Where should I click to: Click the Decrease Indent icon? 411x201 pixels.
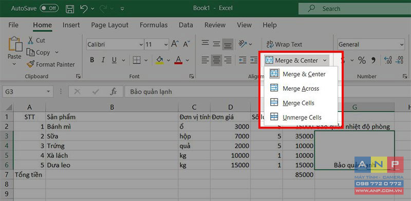(x=242, y=60)
